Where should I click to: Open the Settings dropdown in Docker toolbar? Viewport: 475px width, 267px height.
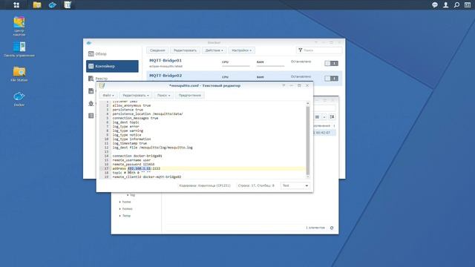(x=241, y=50)
